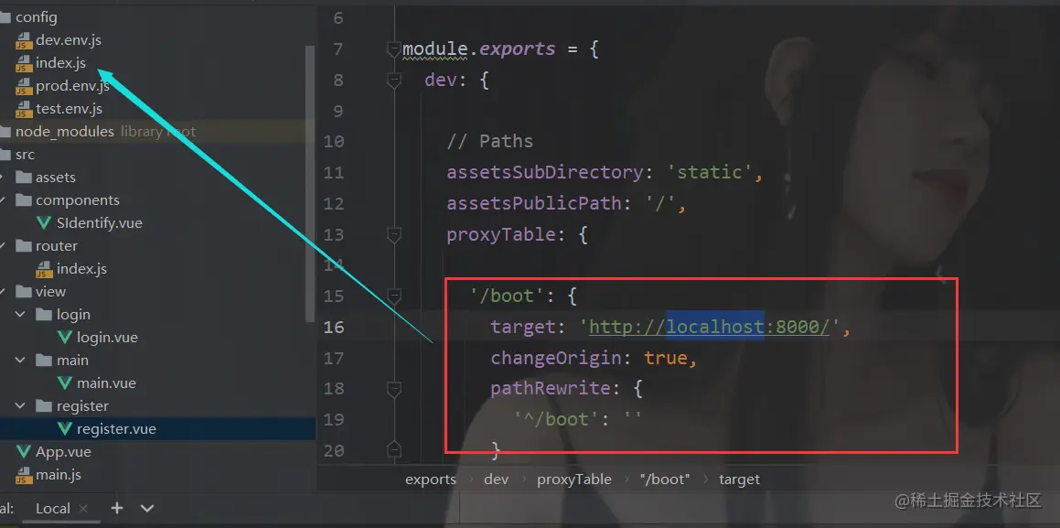Click the exports breadcrumb
The image size is (1060, 528).
[x=431, y=480]
